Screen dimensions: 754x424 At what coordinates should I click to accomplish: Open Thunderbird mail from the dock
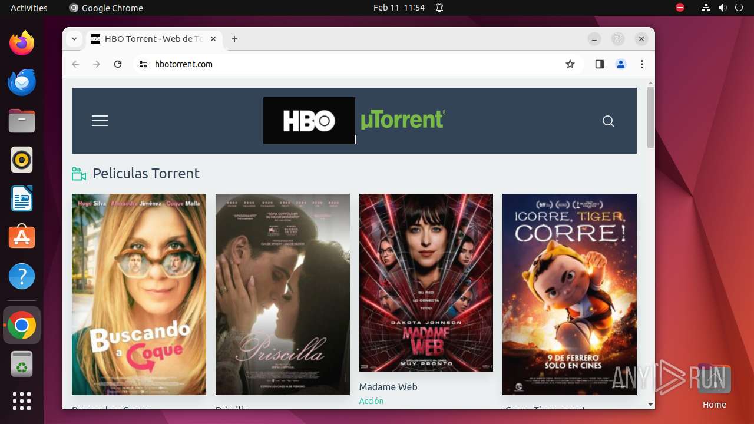pos(22,82)
